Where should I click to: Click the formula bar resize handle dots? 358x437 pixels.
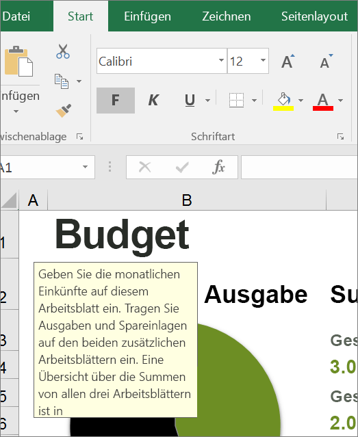[x=110, y=167]
